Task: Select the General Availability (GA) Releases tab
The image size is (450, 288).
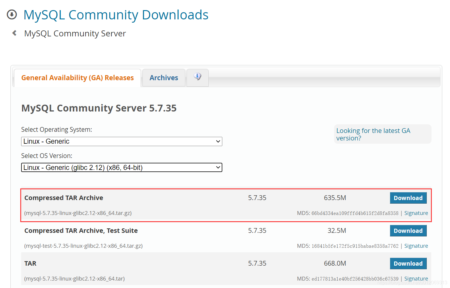Action: 77,78
